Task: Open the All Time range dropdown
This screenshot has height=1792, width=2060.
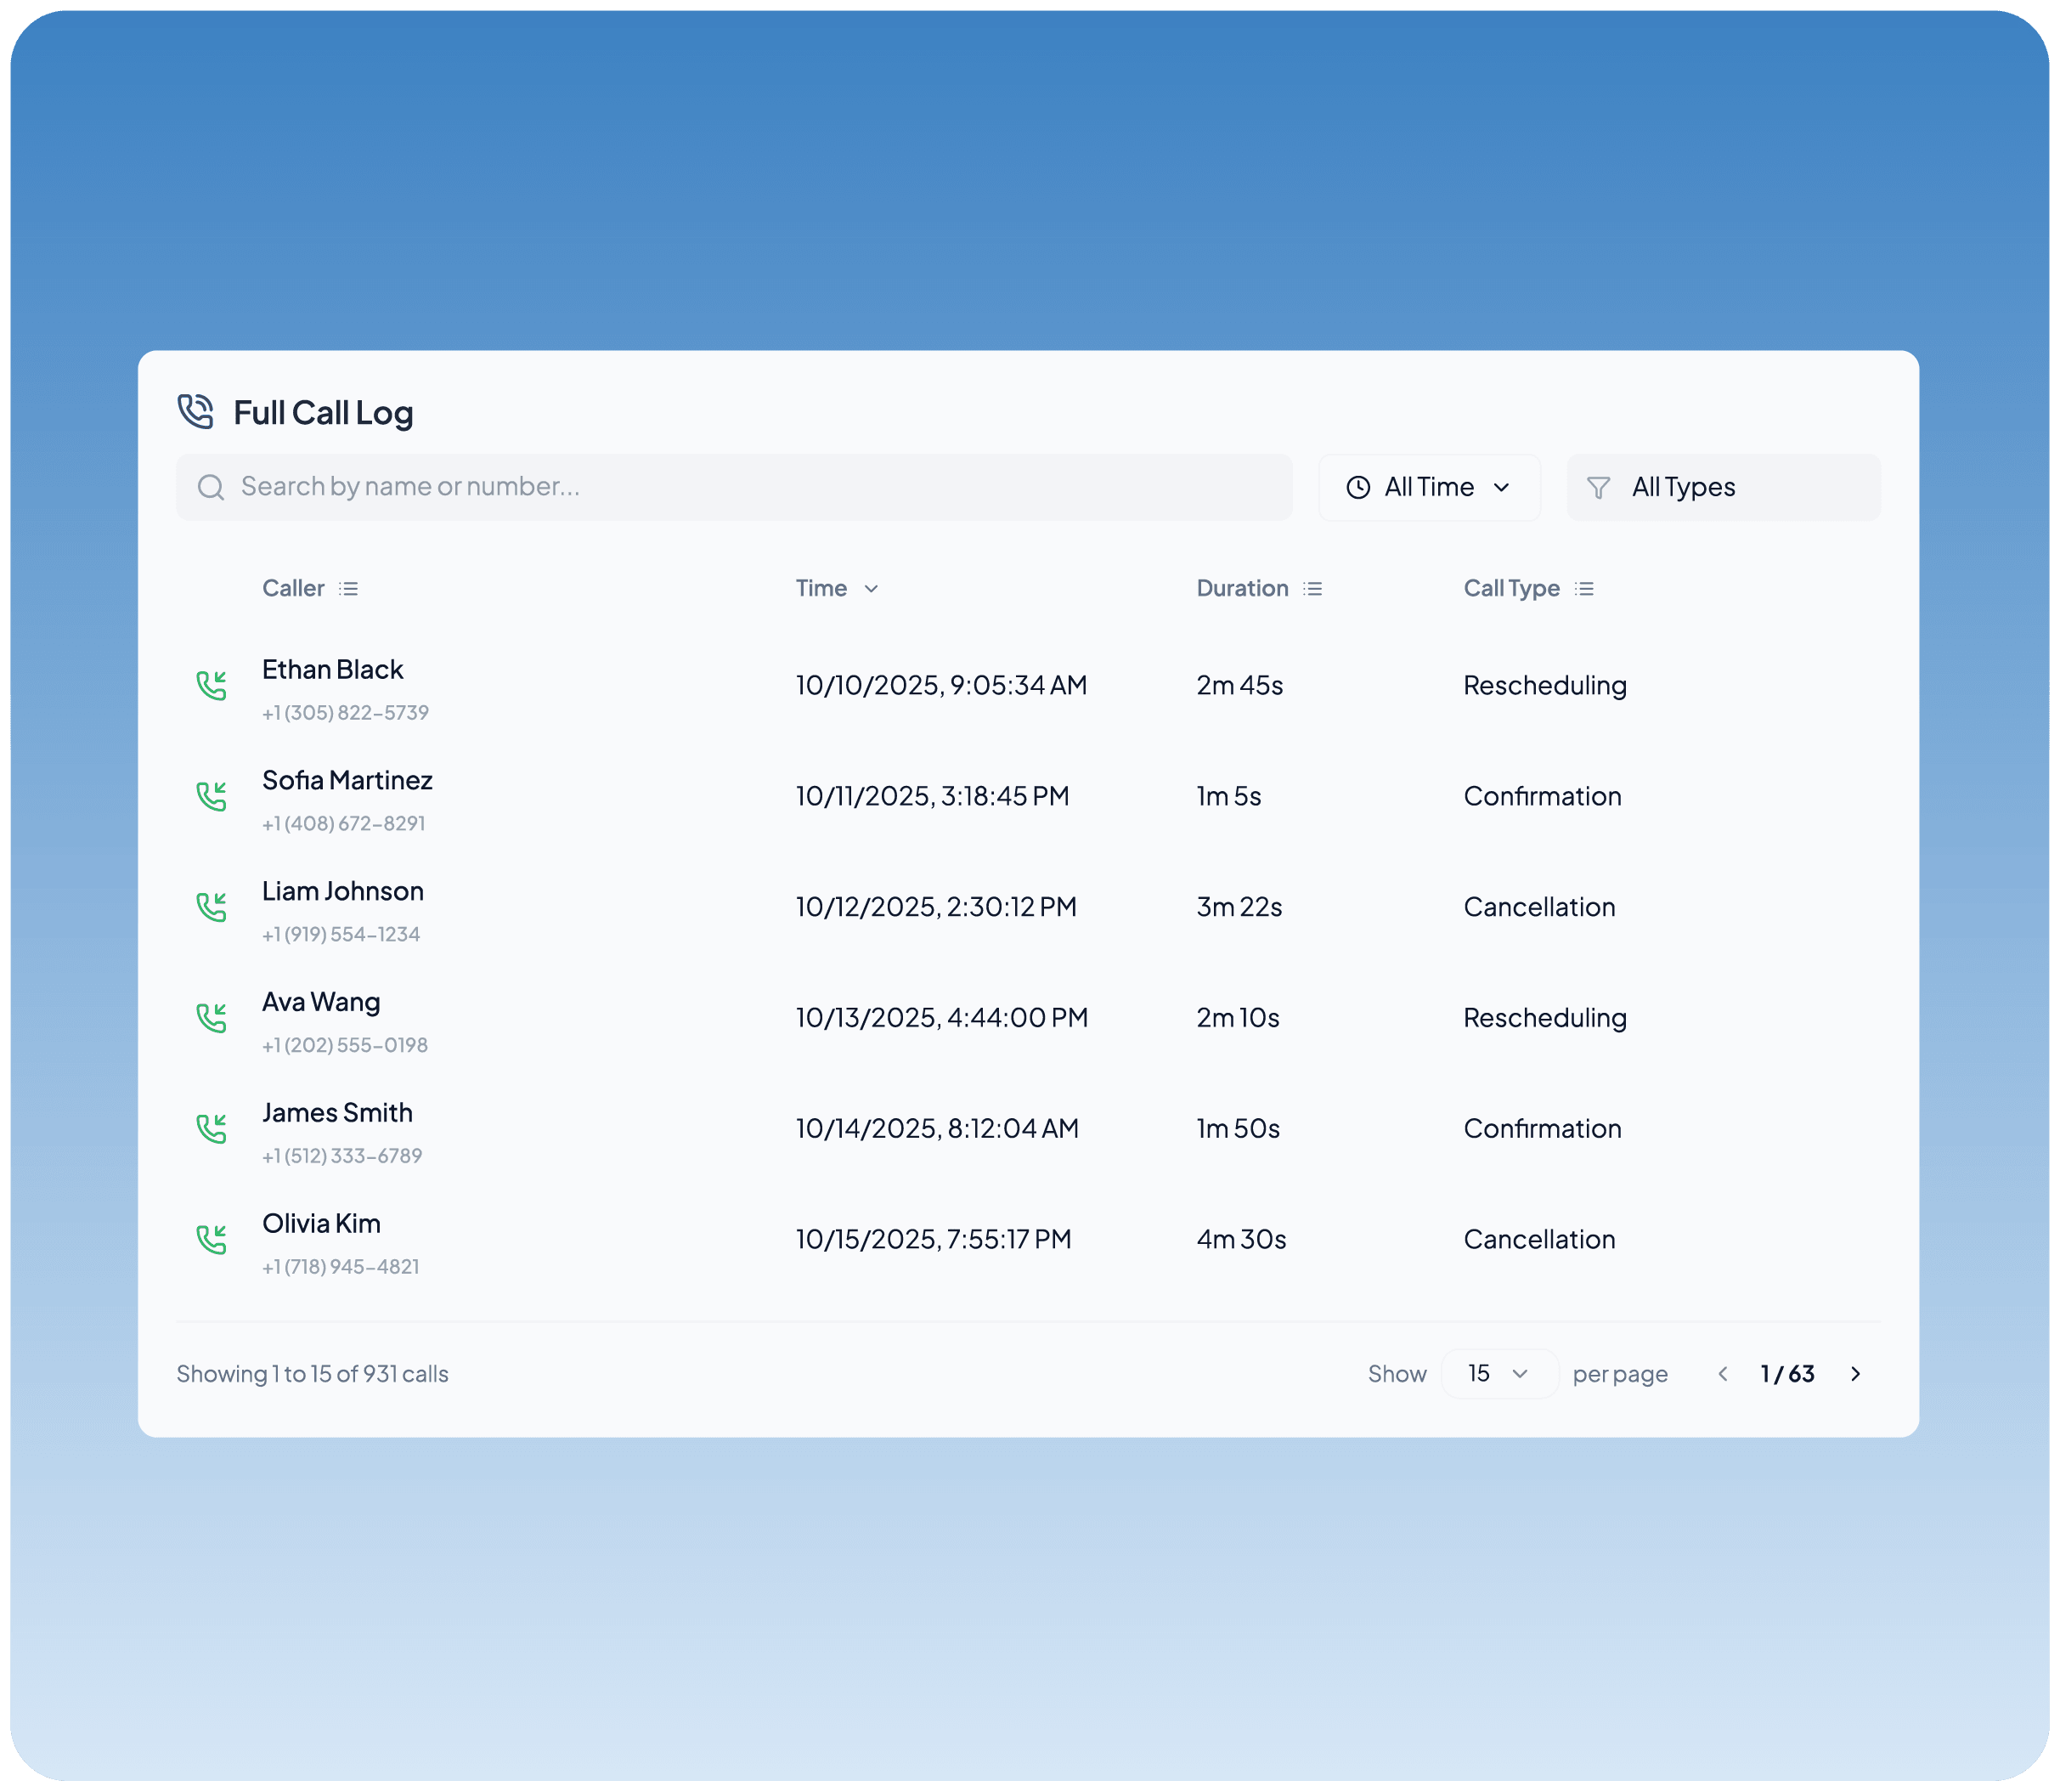Action: pyautogui.click(x=1430, y=488)
